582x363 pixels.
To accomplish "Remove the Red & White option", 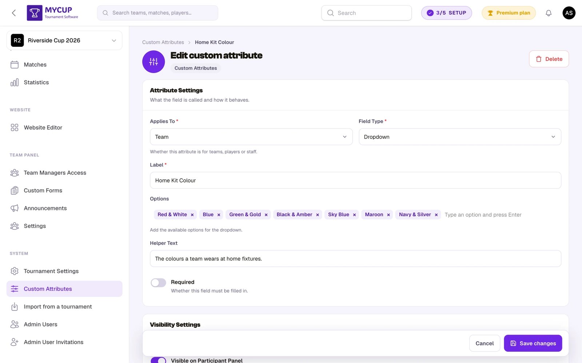I will tap(192, 215).
